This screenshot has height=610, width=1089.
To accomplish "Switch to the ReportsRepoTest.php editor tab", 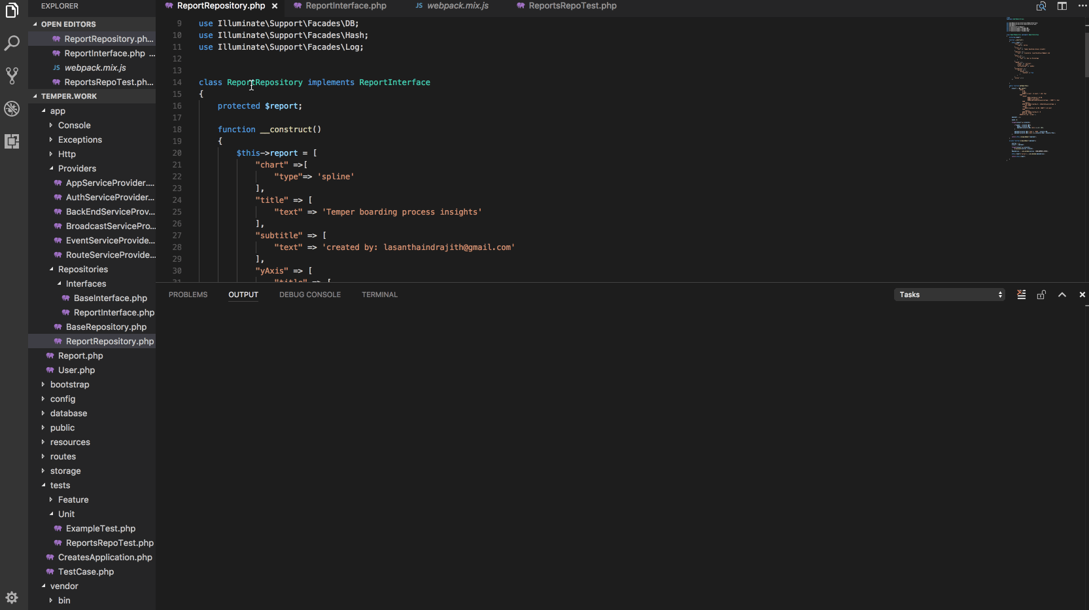I will [x=566, y=6].
